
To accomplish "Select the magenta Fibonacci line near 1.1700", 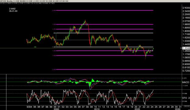I will pos(105,56).
